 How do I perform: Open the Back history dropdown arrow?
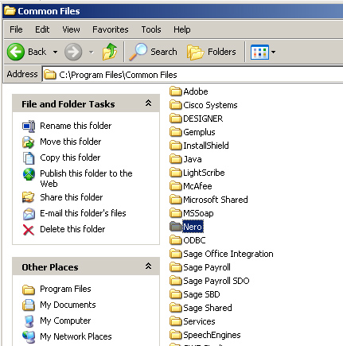[x=55, y=52]
